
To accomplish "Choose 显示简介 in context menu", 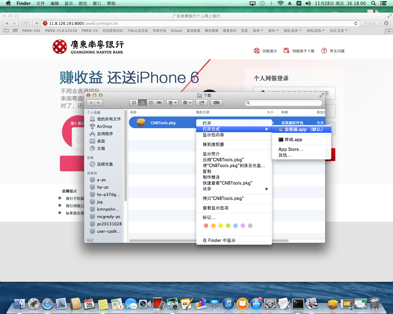I will coord(234,154).
